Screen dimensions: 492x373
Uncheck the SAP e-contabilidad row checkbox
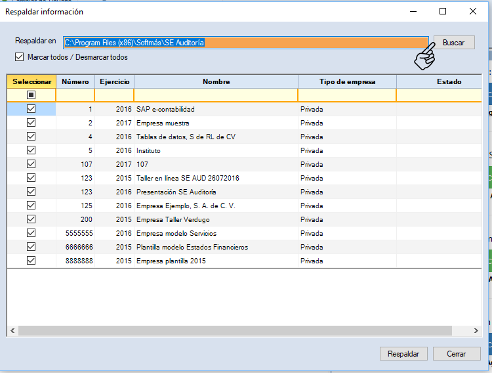tap(31, 109)
